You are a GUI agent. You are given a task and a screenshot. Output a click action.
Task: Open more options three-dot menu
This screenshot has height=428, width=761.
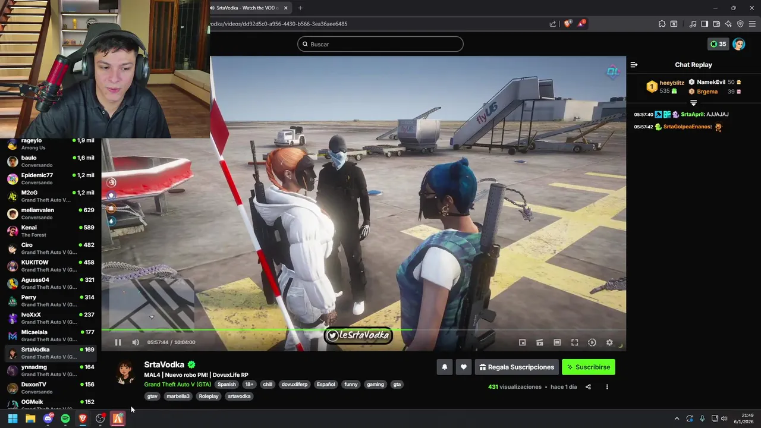pos(607,387)
